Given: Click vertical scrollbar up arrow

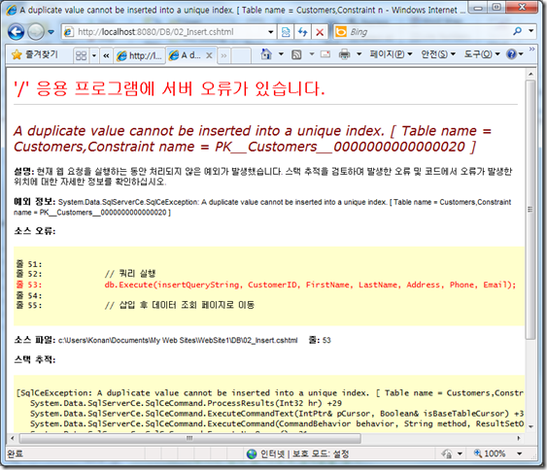Looking at the screenshot, I should click(x=530, y=74).
